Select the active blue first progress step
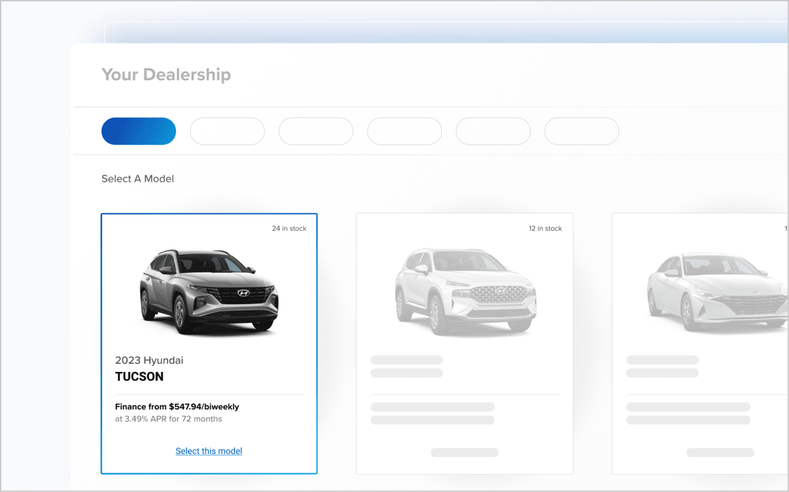Screen dimensions: 789x492 [138, 131]
